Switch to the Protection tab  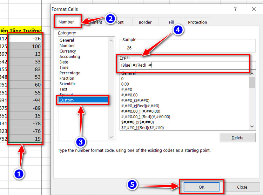click(x=197, y=22)
